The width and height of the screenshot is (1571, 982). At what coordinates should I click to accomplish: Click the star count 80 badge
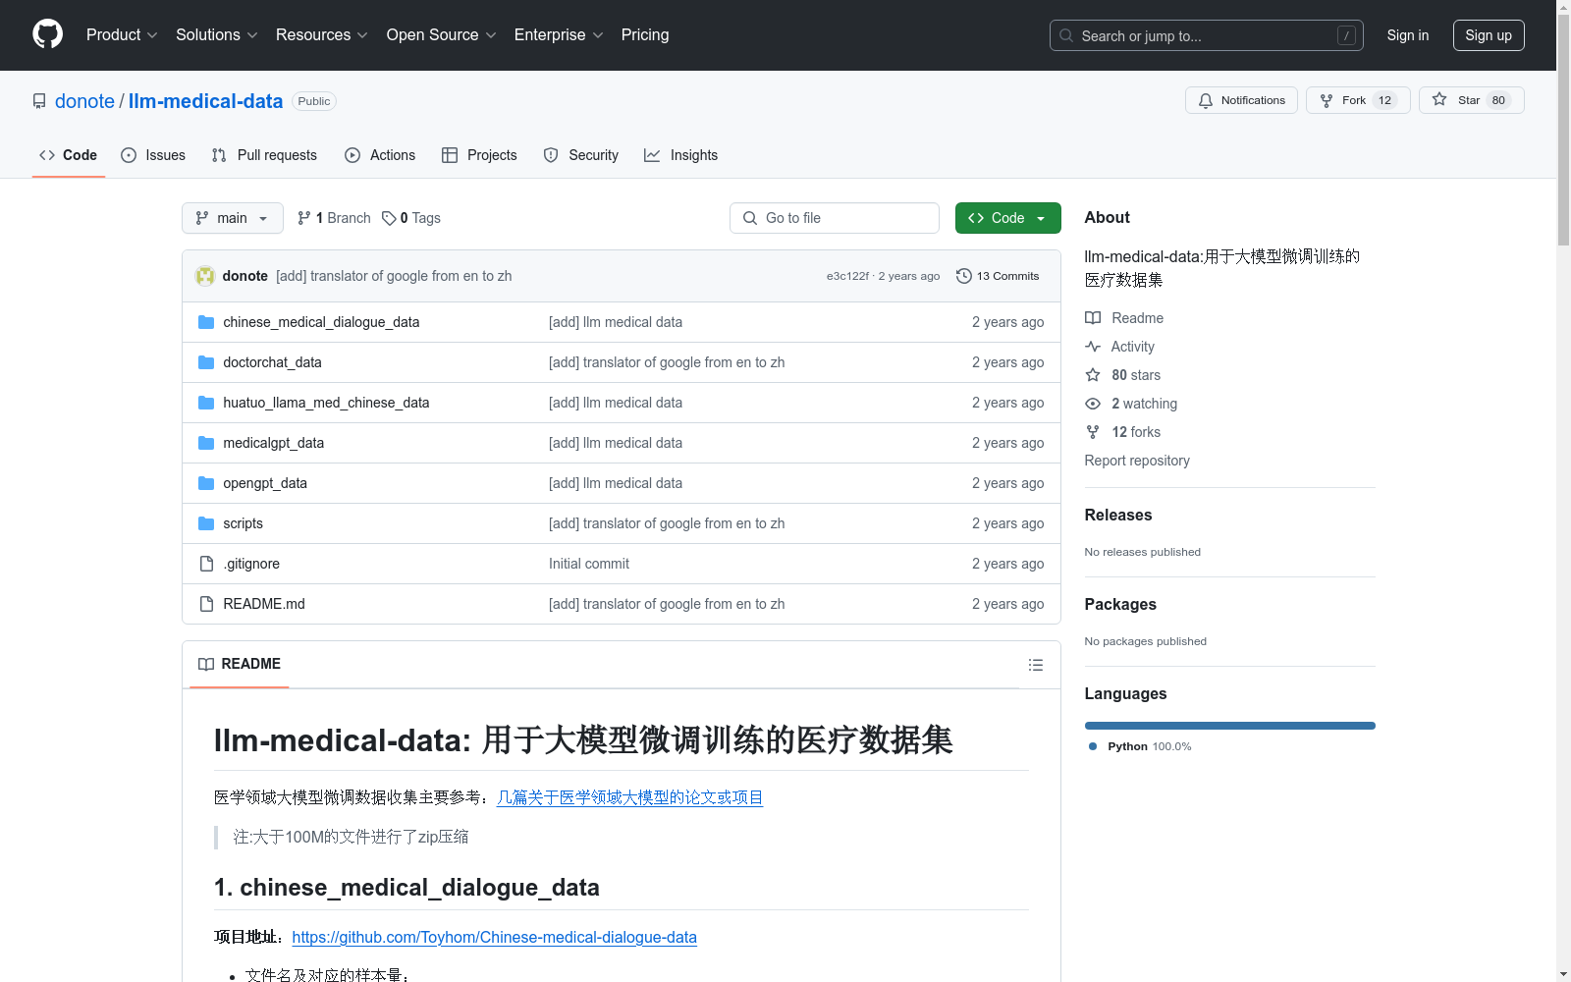1498,100
